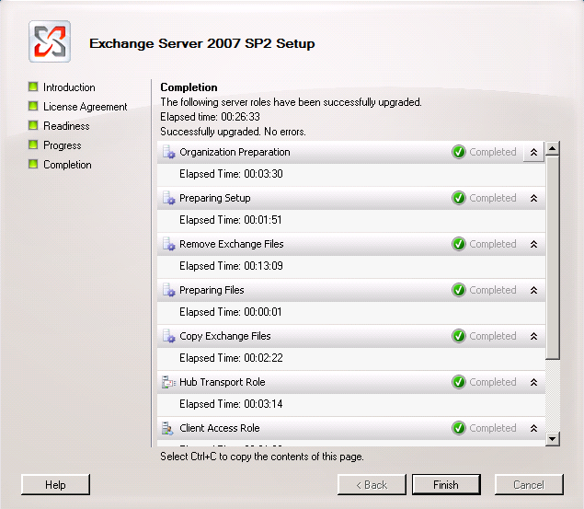Click the Preparing Files title text
The height and width of the screenshot is (509, 584).
point(212,290)
